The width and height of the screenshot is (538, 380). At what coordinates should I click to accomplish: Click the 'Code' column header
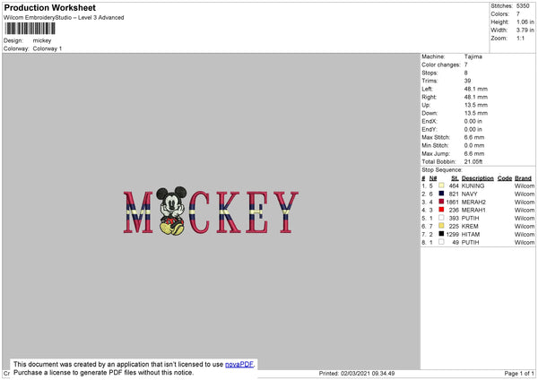click(505, 178)
